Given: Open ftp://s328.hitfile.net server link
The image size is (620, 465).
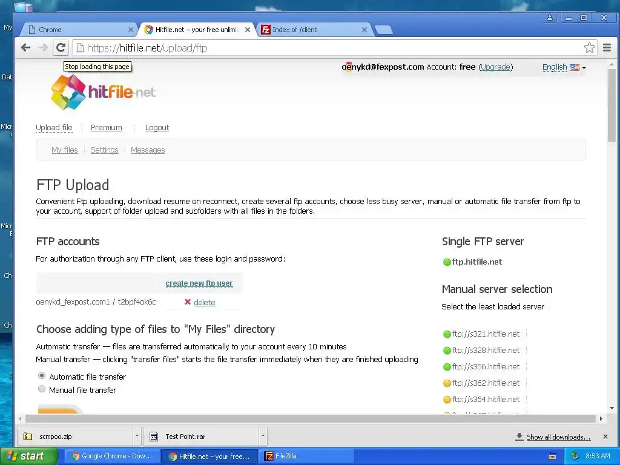Looking at the screenshot, I should coord(486,351).
